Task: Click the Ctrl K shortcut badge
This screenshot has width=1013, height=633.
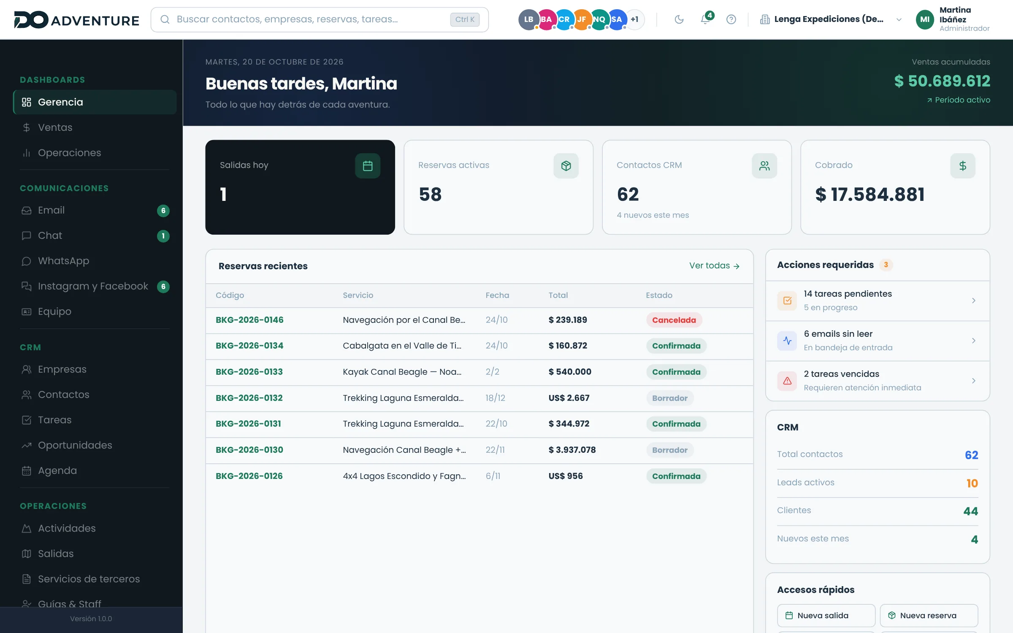Action: pos(465,19)
